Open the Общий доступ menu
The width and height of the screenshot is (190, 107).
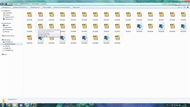pyautogui.click(x=35, y=7)
